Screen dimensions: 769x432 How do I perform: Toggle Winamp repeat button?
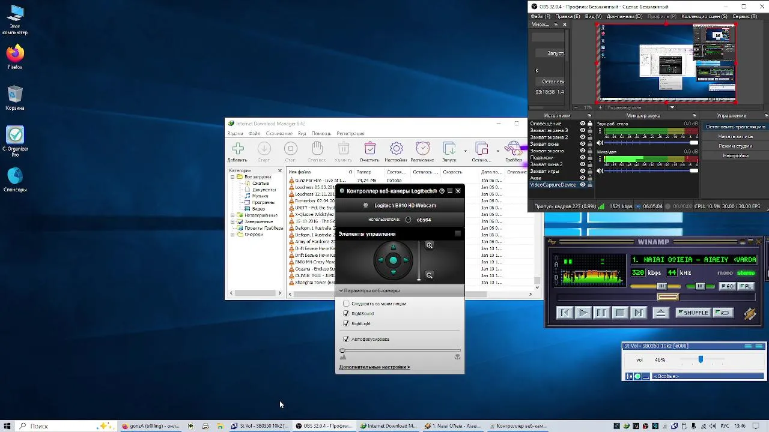point(725,313)
